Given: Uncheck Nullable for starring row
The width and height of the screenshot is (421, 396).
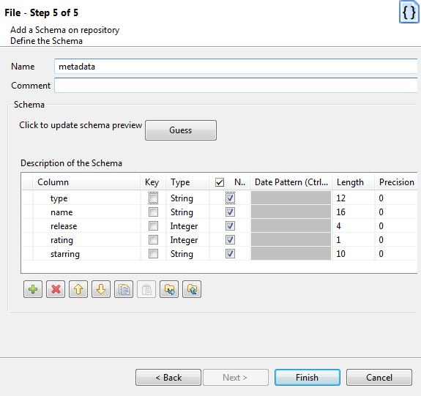Looking at the screenshot, I should click(230, 254).
